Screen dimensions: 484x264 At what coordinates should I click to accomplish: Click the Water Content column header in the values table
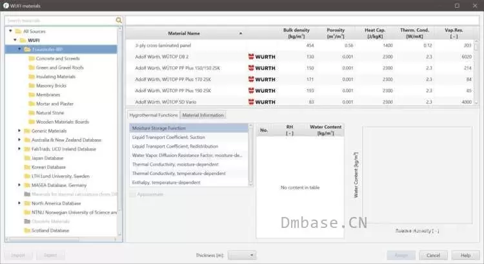coord(325,130)
